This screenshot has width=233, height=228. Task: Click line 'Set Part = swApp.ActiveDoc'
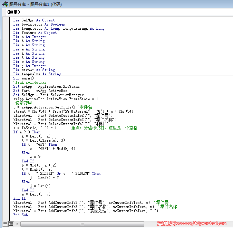[x=40, y=91]
